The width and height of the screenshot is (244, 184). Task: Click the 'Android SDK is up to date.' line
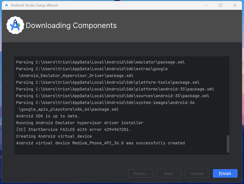(48, 116)
